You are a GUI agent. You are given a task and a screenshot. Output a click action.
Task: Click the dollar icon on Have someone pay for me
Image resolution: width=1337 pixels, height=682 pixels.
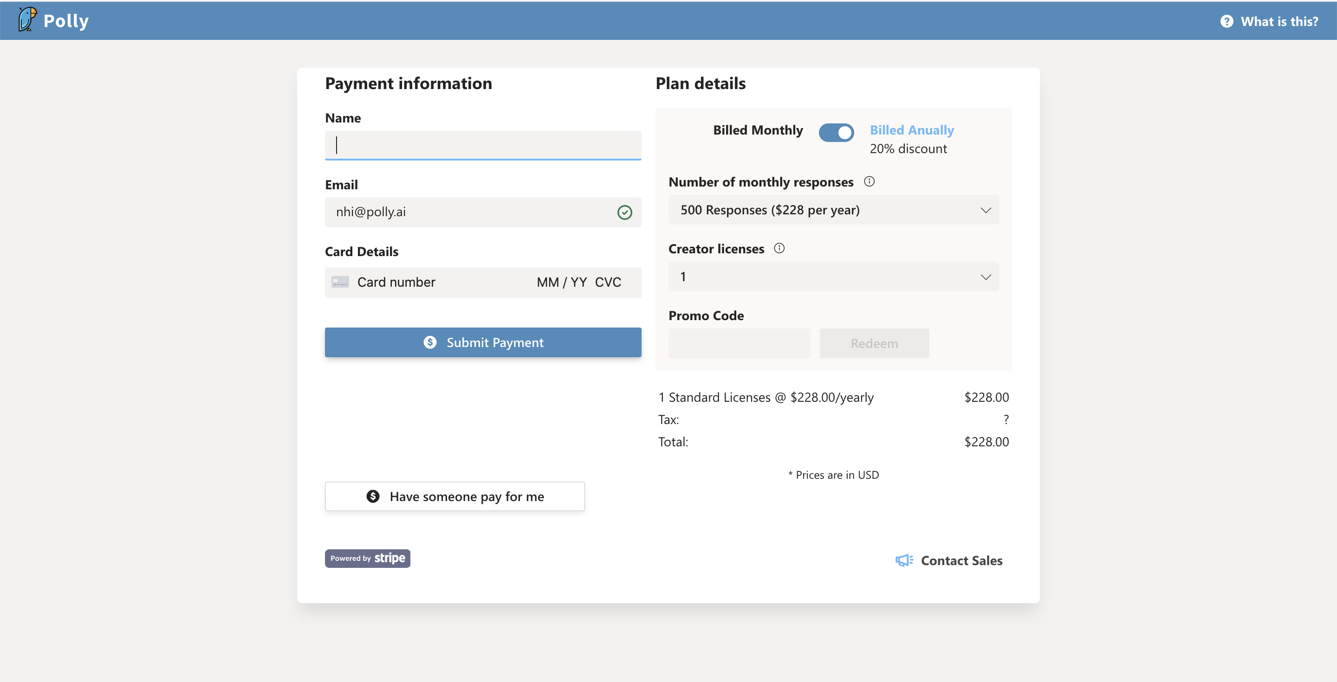click(x=373, y=496)
